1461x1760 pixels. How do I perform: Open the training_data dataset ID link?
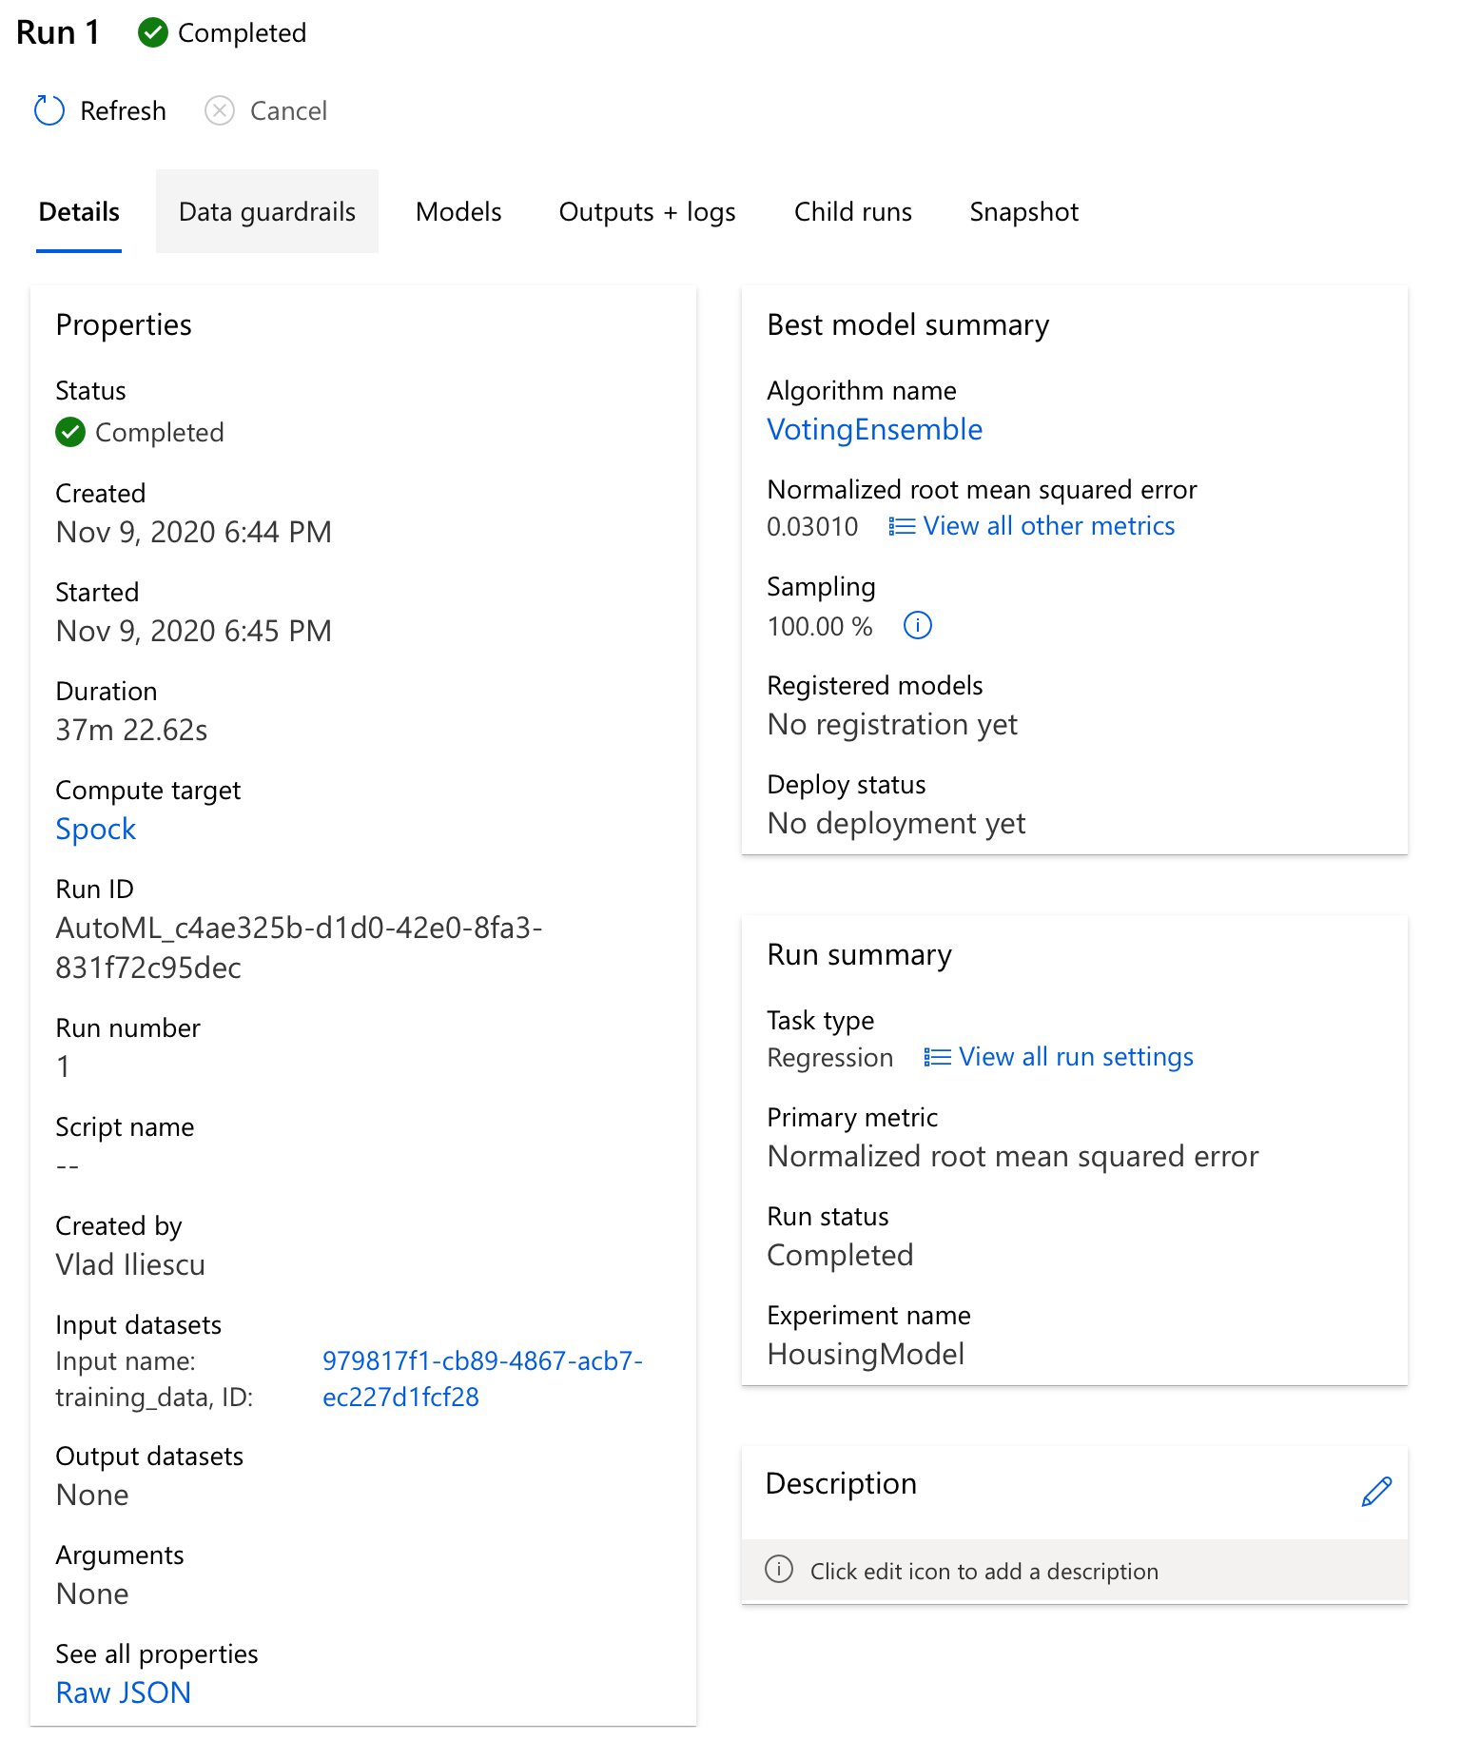482,1379
